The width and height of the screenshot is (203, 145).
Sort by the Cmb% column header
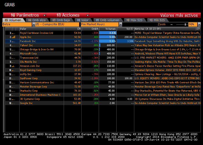click(x=90, y=29)
